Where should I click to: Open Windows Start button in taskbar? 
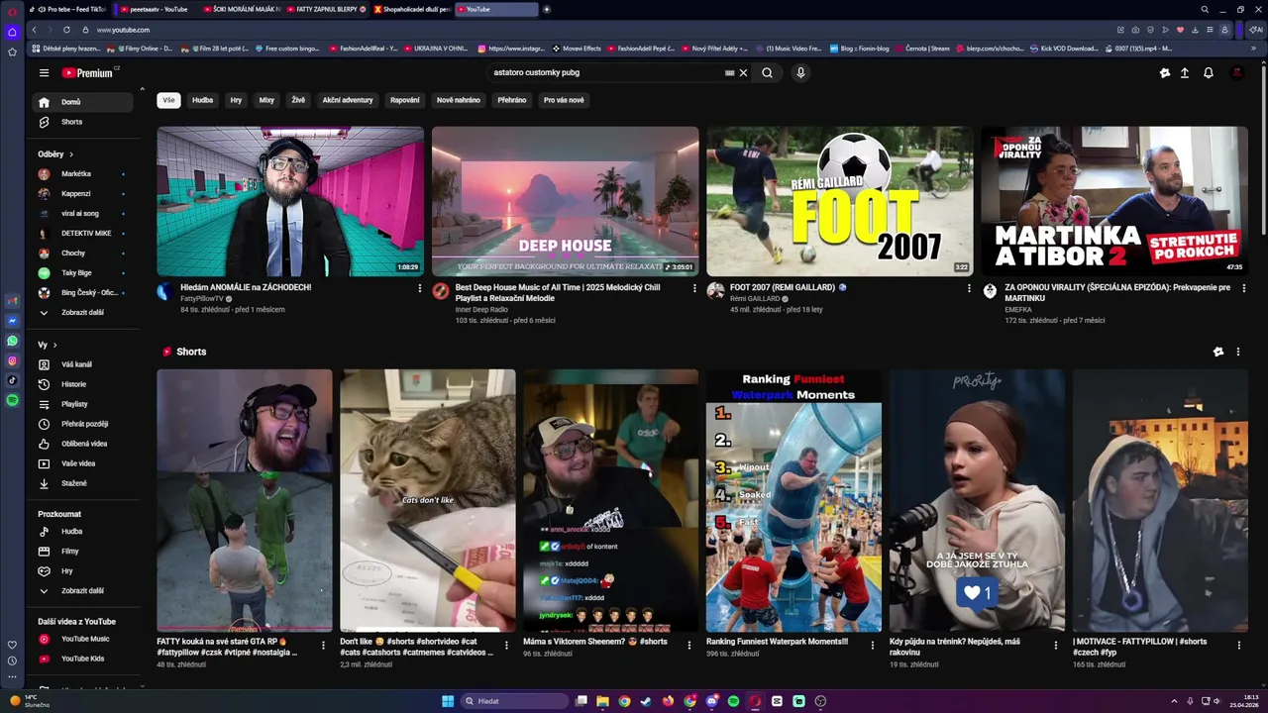click(448, 701)
